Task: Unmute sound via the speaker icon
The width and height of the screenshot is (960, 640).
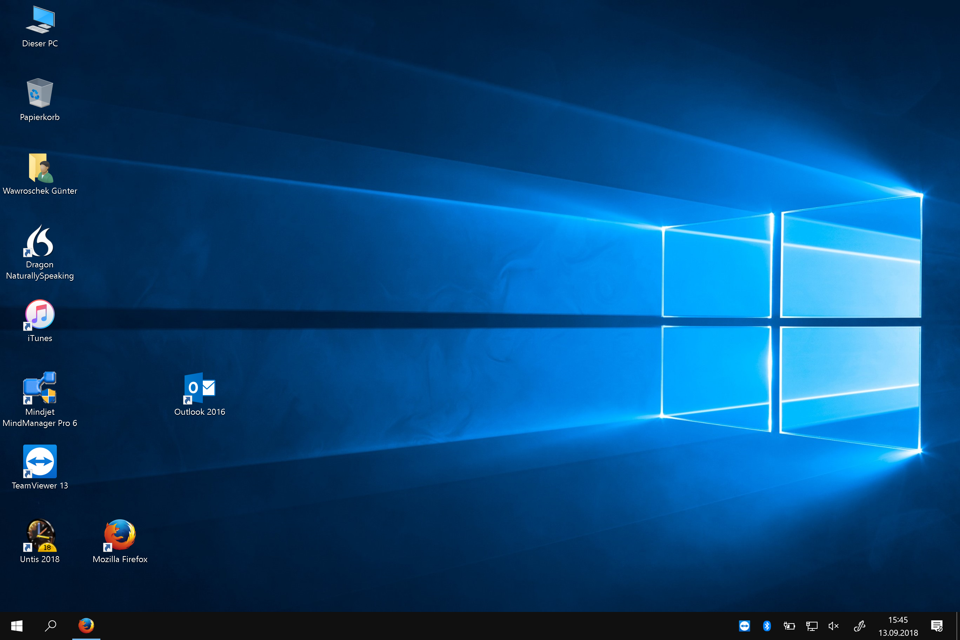Action: coord(833,626)
